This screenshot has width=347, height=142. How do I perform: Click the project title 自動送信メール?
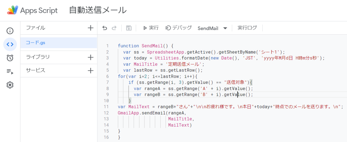pos(98,10)
